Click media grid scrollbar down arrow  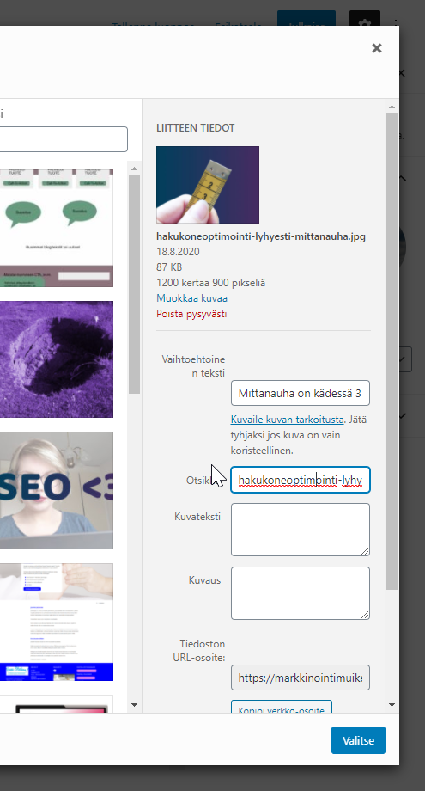(134, 705)
